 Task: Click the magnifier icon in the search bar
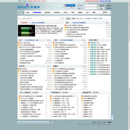(x=19, y=18)
